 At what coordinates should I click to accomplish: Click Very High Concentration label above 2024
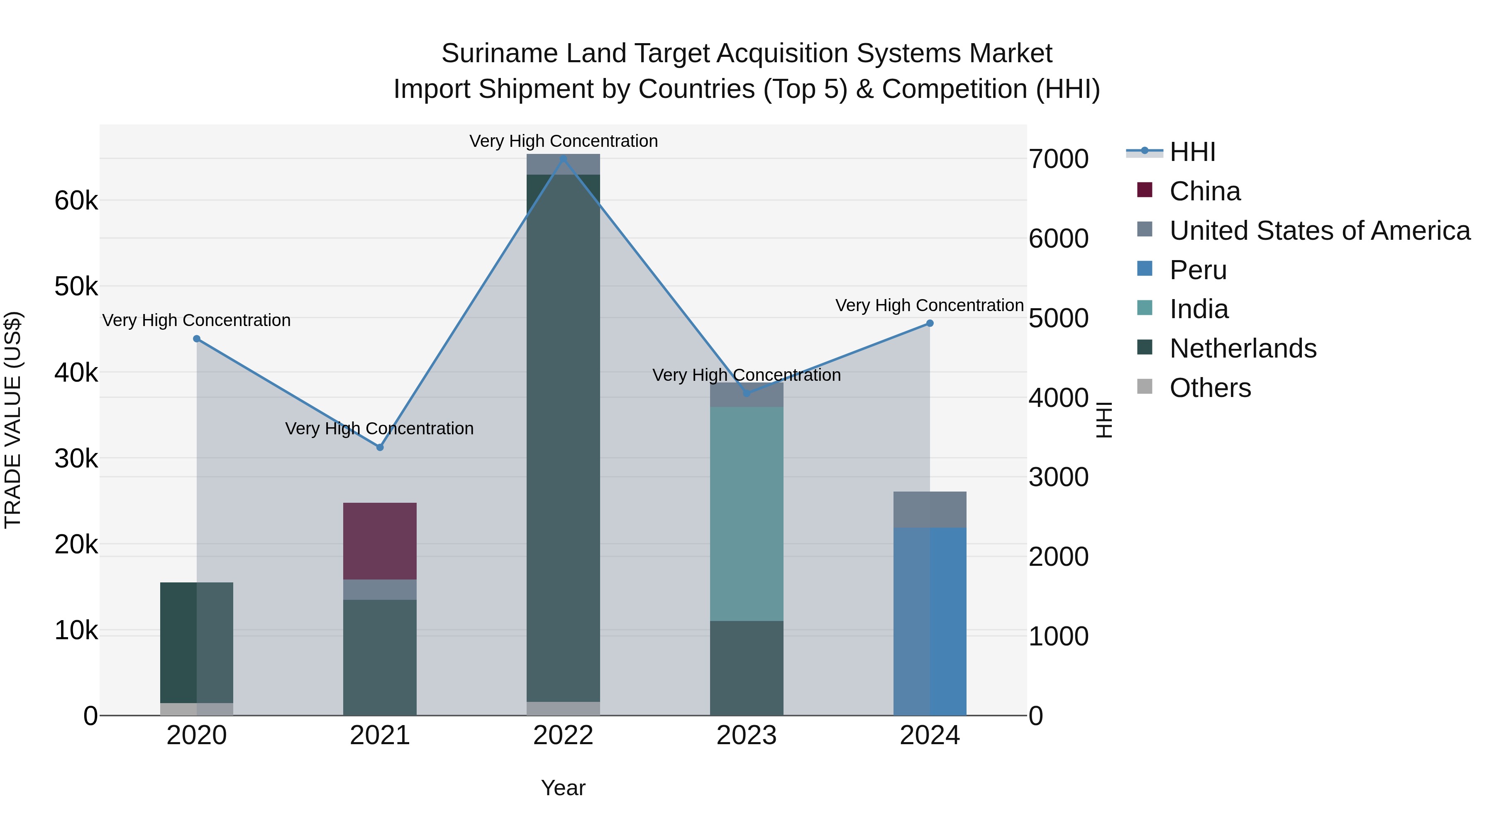(x=930, y=305)
